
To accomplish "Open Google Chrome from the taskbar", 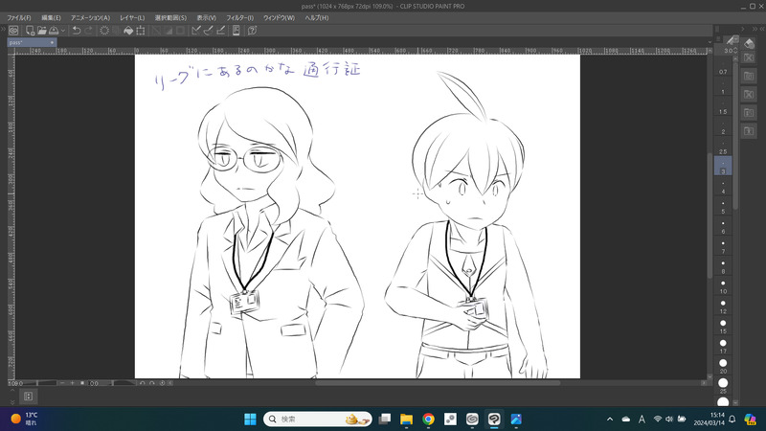I will [428, 420].
